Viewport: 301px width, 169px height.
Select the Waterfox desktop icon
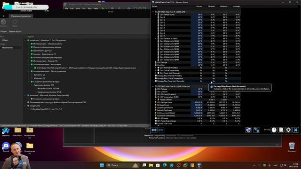point(6,132)
